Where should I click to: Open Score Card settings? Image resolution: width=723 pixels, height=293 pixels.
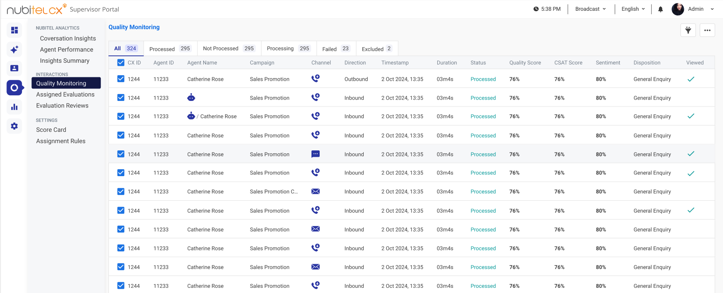(51, 130)
